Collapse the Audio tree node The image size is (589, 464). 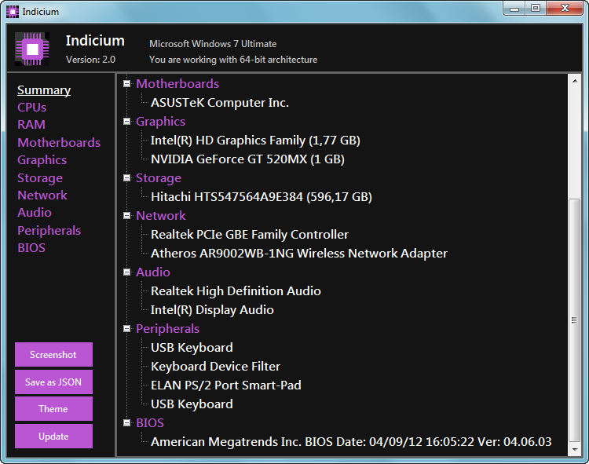(127, 272)
